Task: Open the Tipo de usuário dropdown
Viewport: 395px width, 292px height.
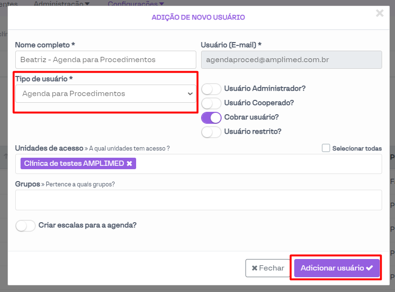Action: 106,94
